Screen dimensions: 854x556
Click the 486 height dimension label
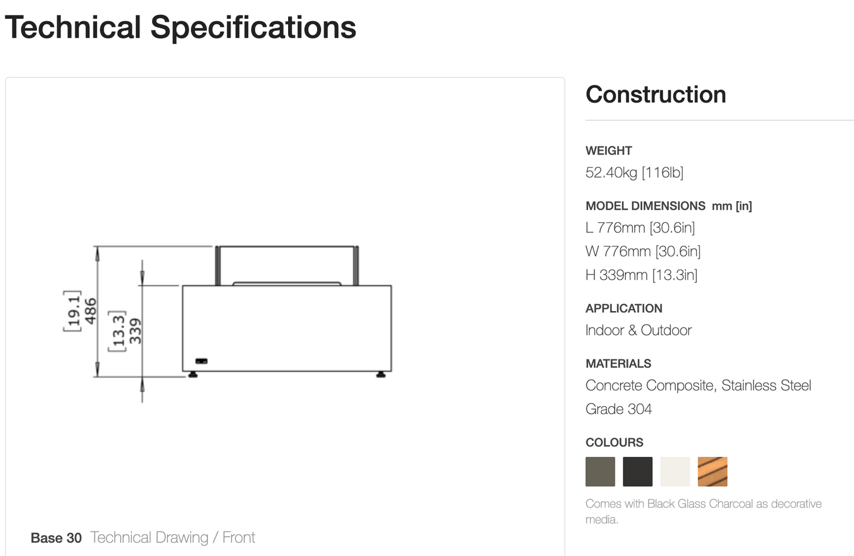(91, 312)
